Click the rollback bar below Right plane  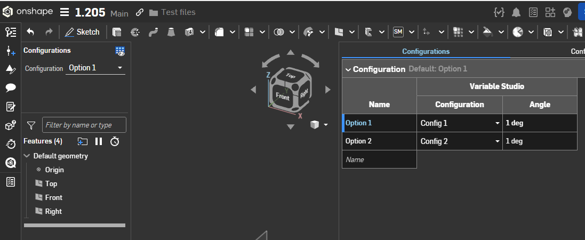coord(75,226)
